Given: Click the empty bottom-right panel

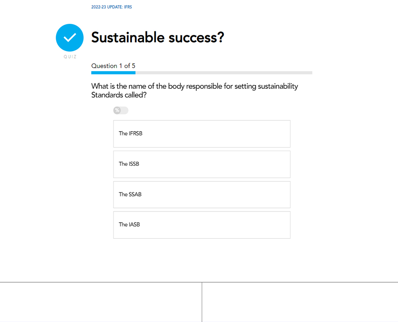Looking at the screenshot, I should pyautogui.click(x=300, y=302).
